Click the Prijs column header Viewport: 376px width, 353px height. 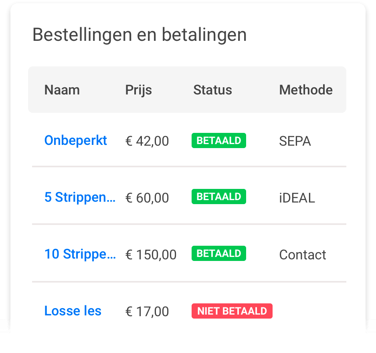(x=139, y=90)
